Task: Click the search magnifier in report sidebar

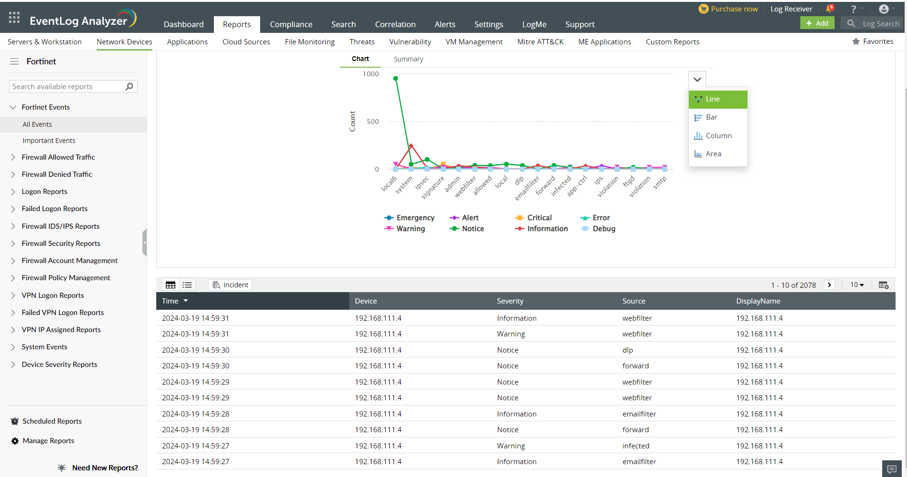Action: pos(129,86)
